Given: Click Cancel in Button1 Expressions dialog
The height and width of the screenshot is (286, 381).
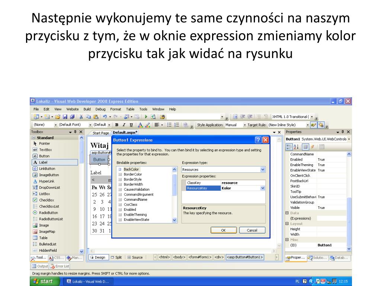Looking at the screenshot, I should click(252, 230).
